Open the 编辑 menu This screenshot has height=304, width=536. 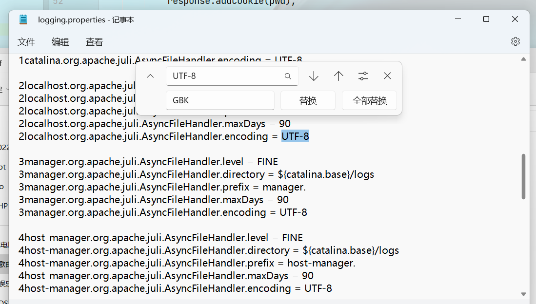(60, 42)
